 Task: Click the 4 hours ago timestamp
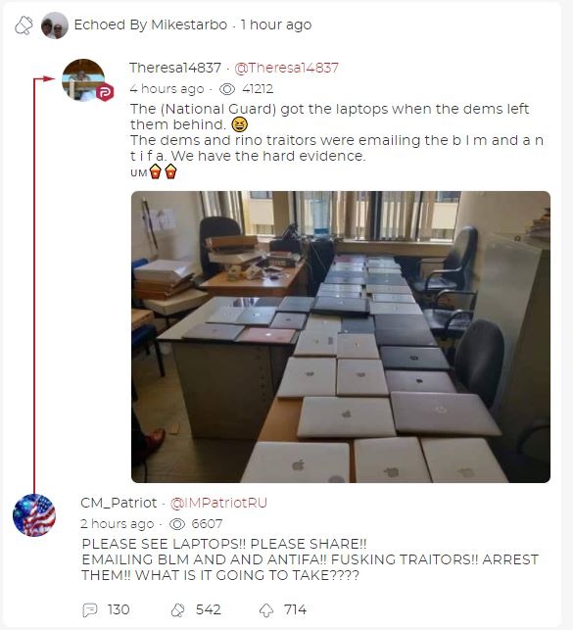pyautogui.click(x=167, y=89)
